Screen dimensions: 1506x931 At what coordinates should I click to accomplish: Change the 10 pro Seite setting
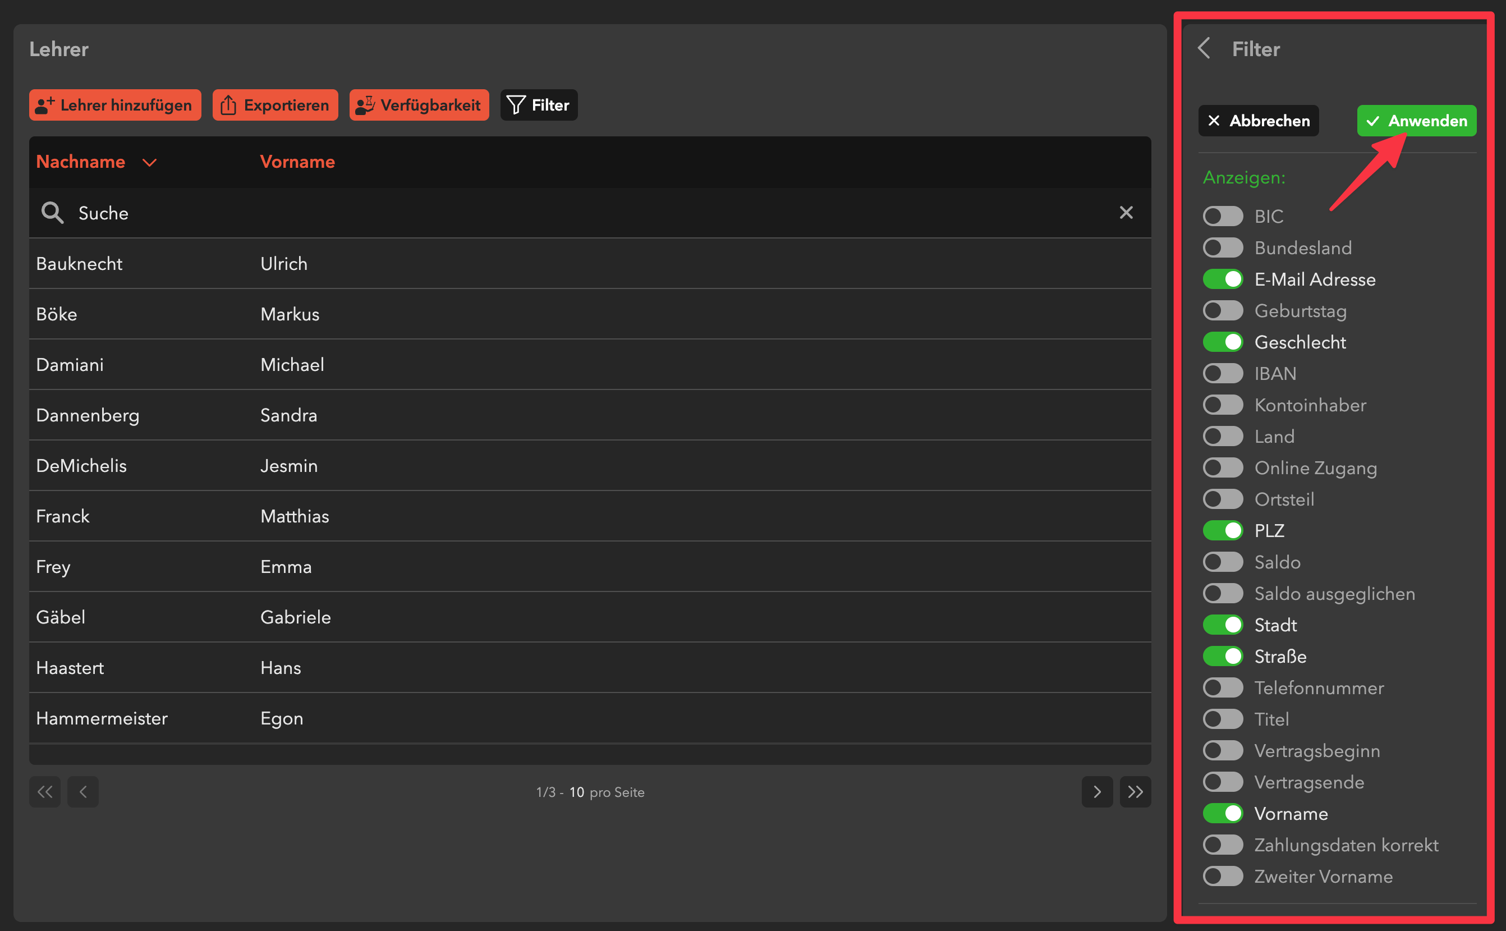[576, 792]
